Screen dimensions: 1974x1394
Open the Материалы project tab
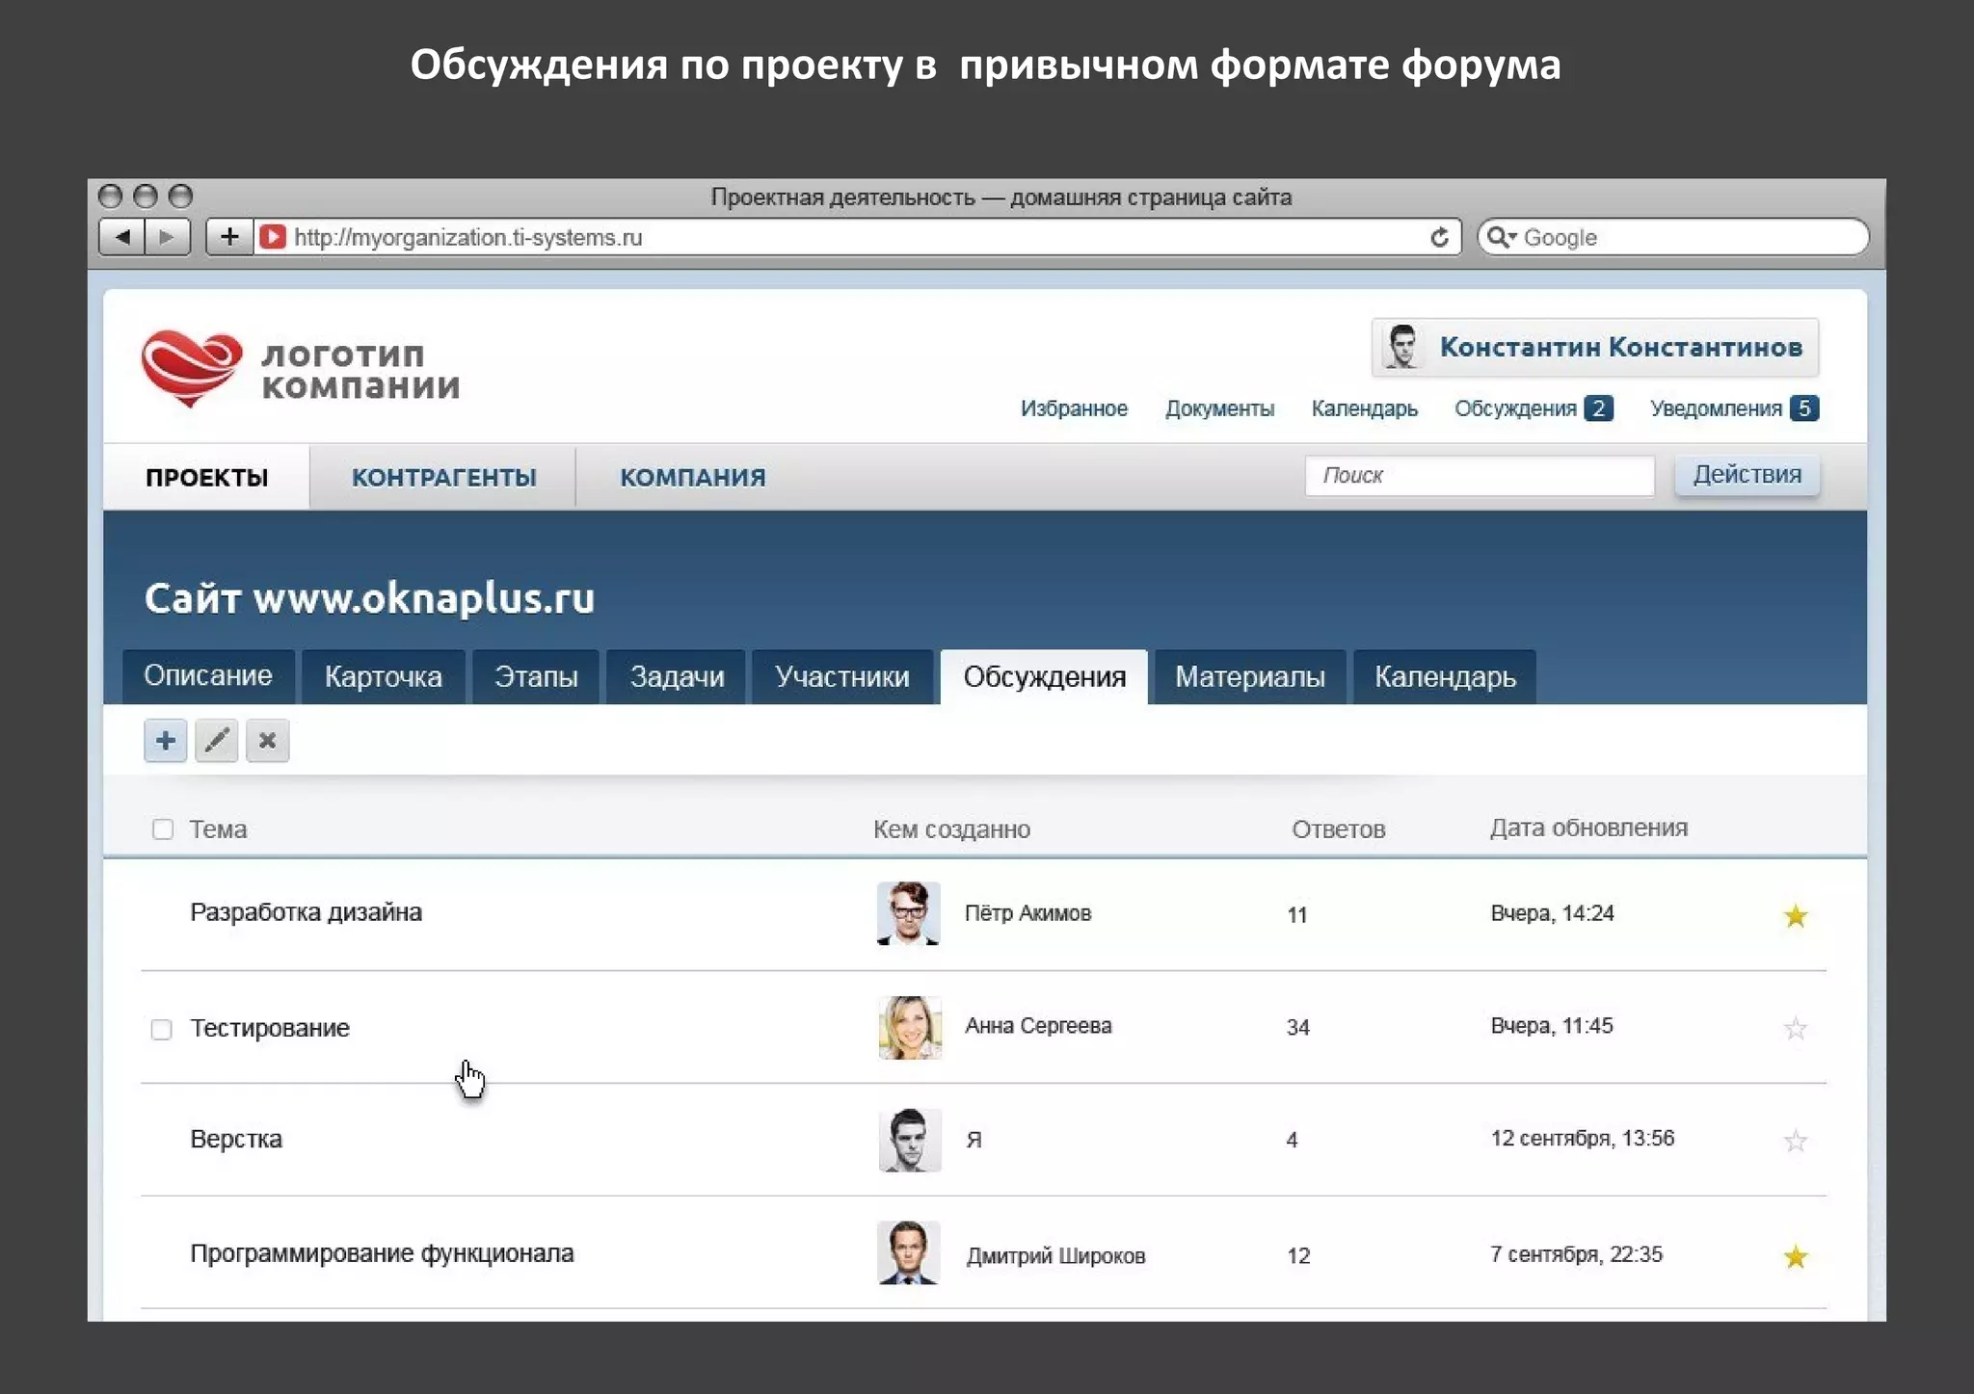point(1249,676)
